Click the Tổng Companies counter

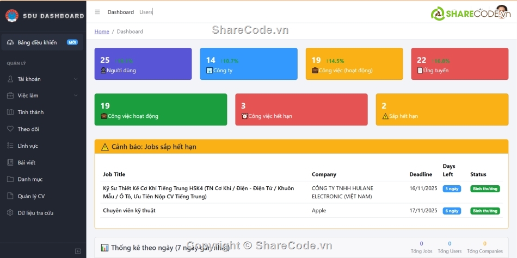485,248
